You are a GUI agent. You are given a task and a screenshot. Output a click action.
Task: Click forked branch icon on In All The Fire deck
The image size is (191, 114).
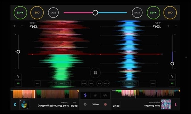click(x=18, y=77)
